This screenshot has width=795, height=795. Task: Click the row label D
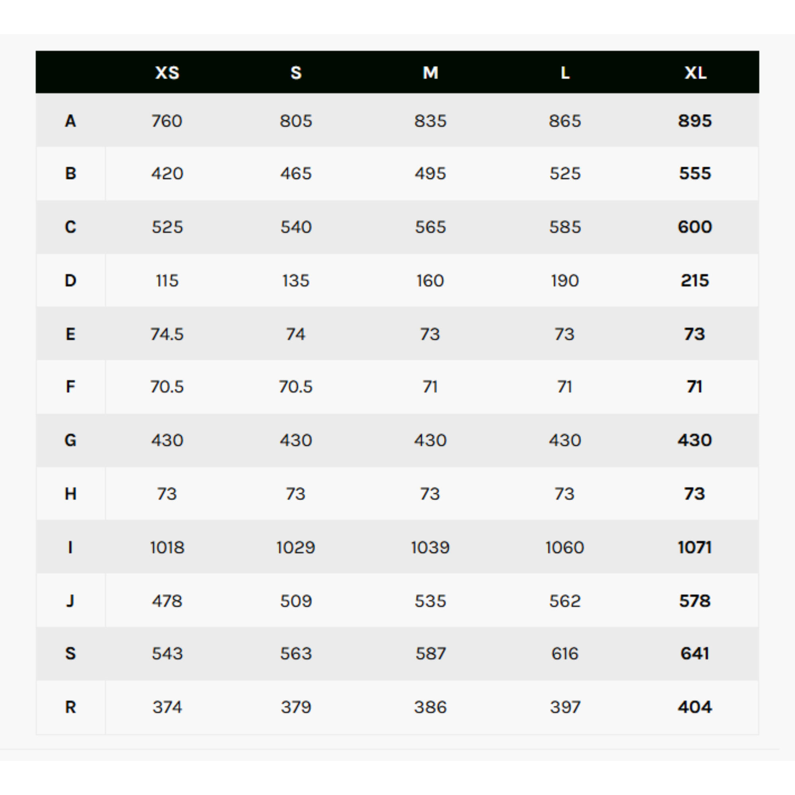[70, 281]
